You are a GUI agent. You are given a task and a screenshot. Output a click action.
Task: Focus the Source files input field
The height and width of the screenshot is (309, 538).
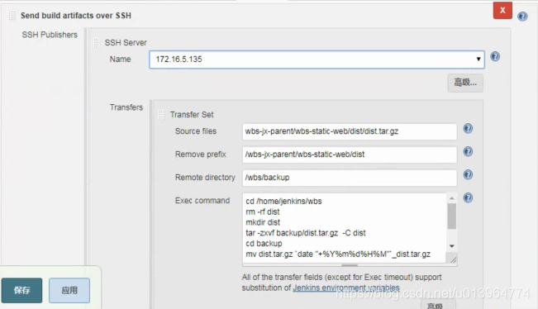pyautogui.click(x=350, y=131)
